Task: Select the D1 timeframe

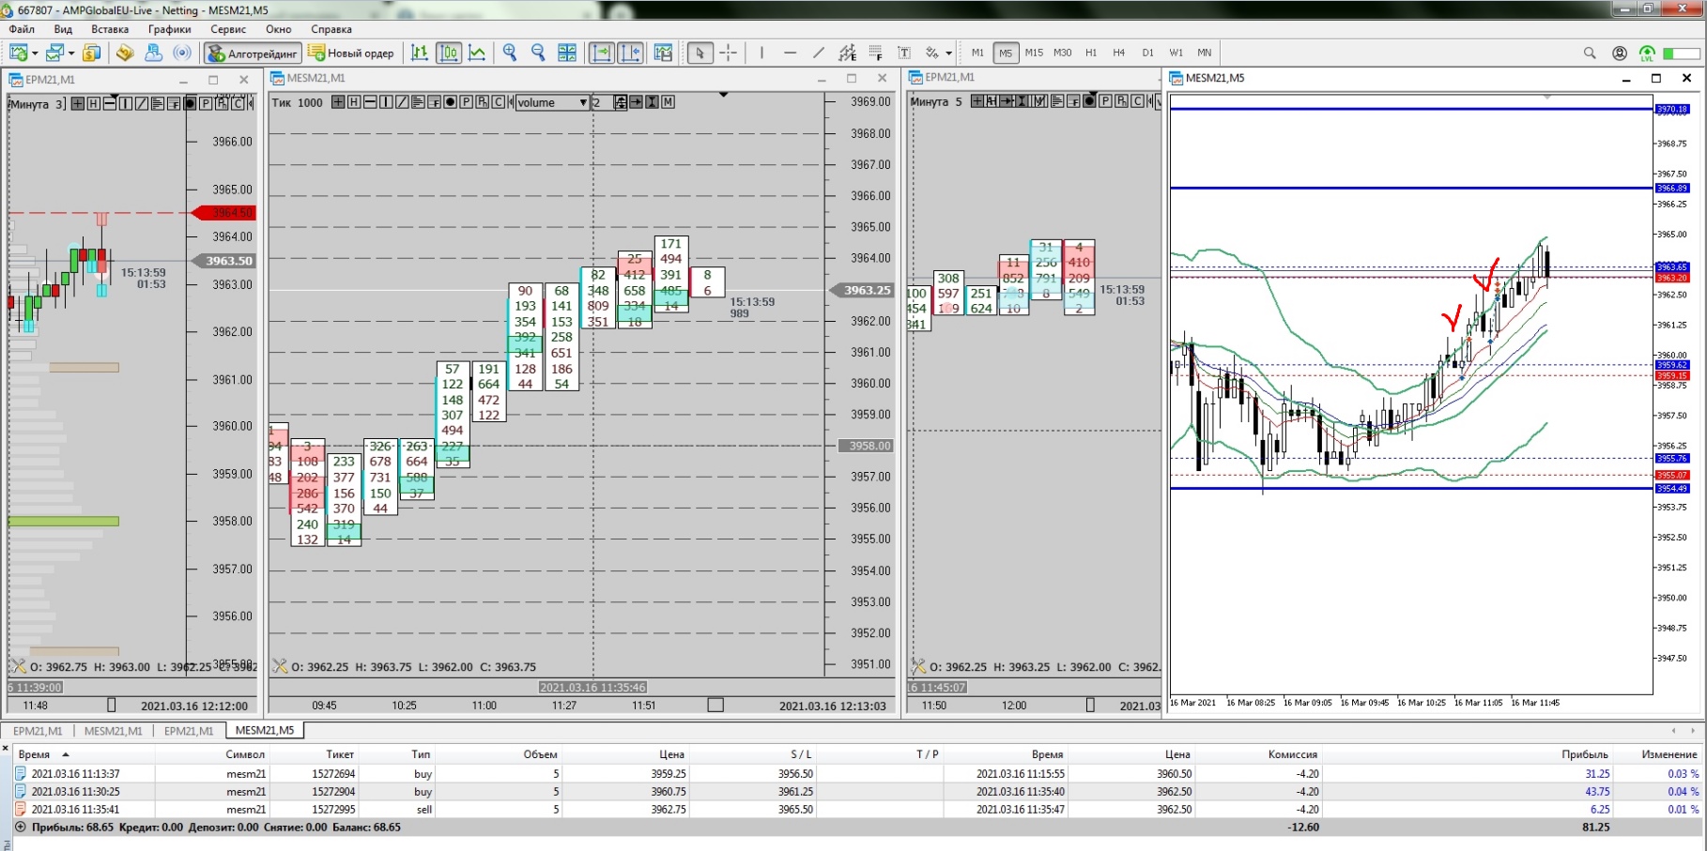Action: coord(1147,53)
